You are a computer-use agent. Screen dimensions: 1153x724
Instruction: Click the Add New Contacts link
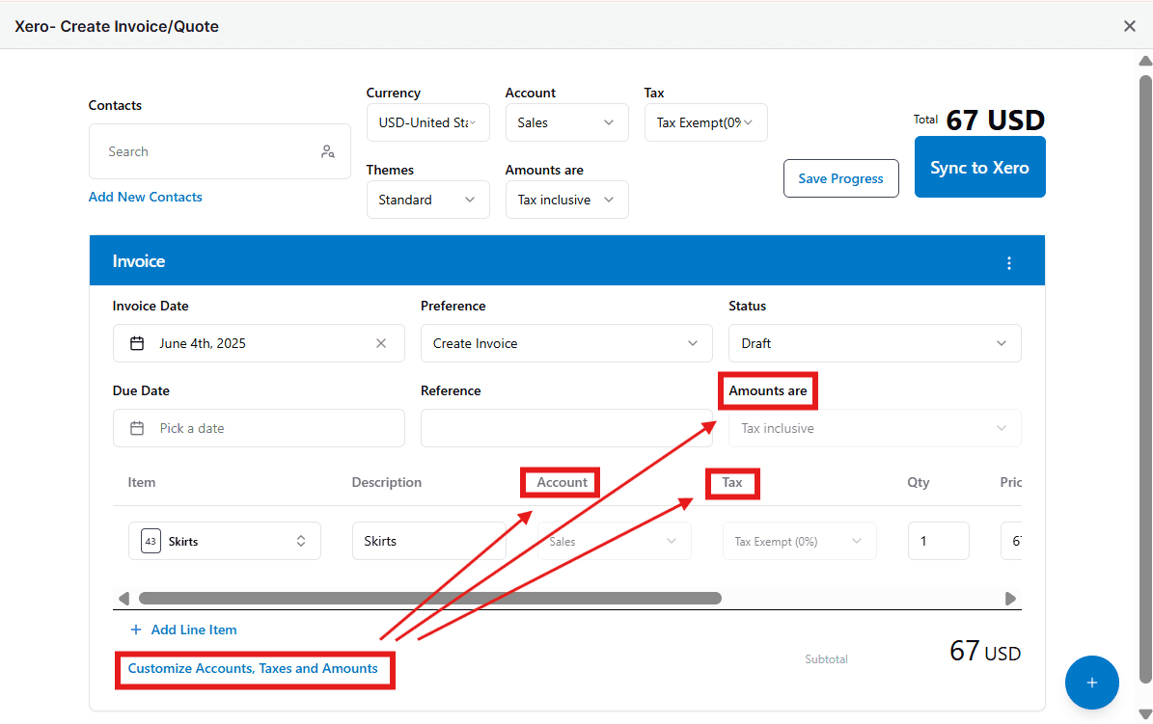point(145,197)
